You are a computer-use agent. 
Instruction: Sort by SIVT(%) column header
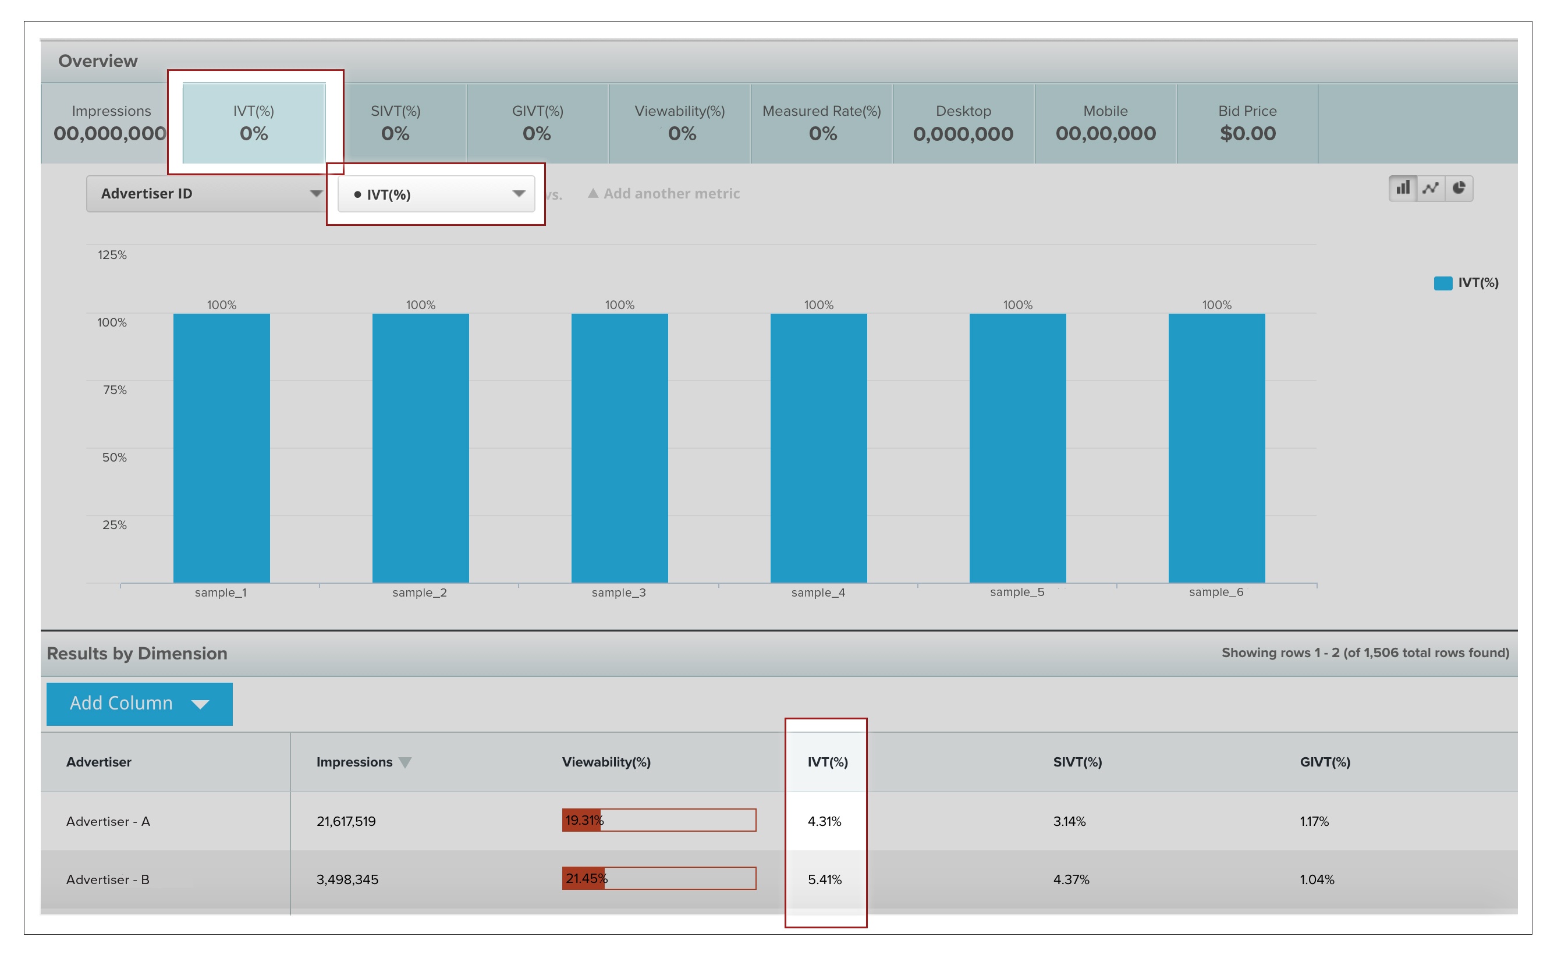1077,762
